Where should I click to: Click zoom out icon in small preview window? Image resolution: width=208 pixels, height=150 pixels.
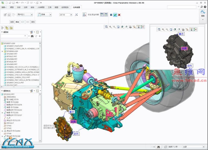point(167,30)
